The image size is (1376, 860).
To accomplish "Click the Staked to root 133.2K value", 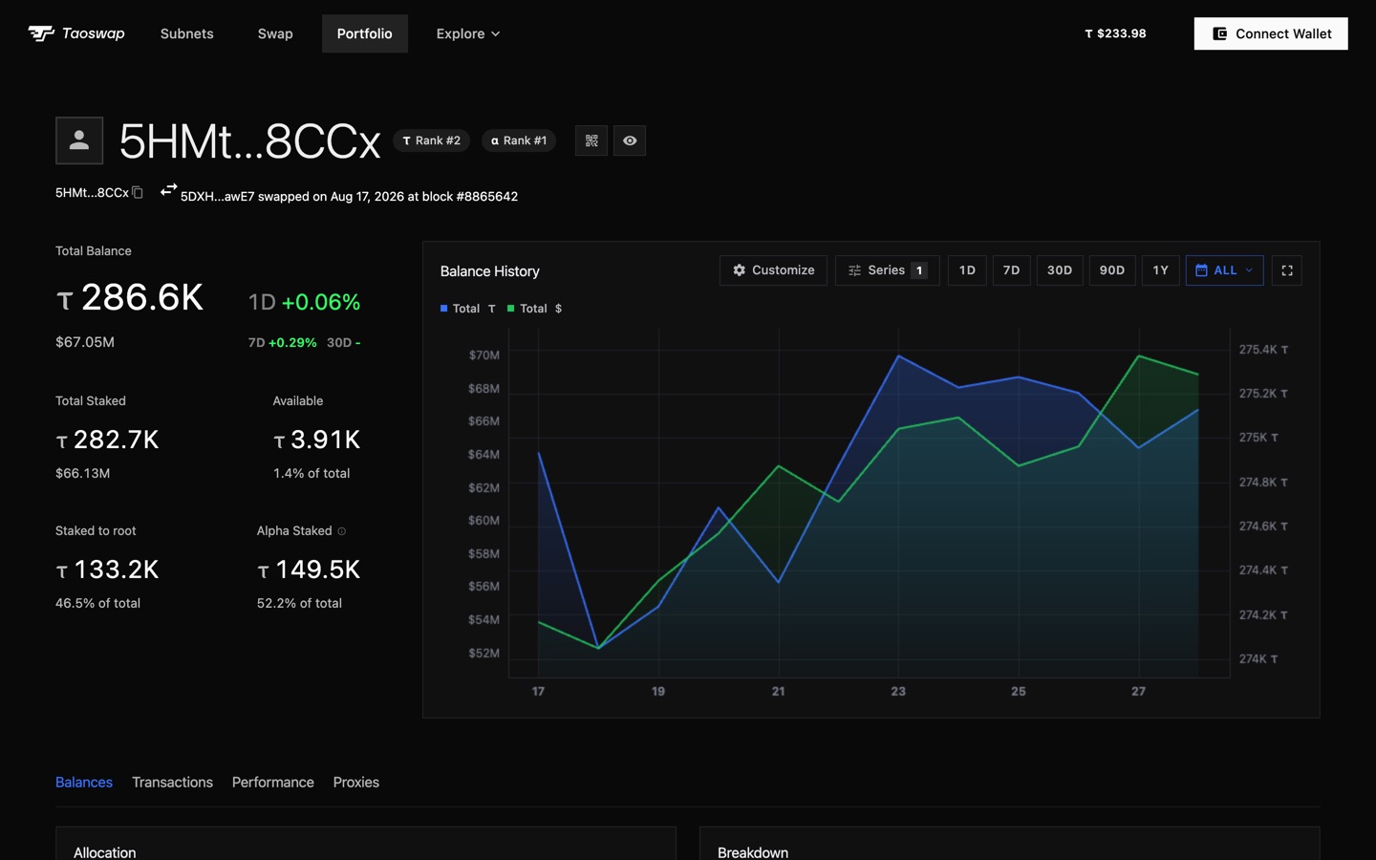I will pos(108,570).
